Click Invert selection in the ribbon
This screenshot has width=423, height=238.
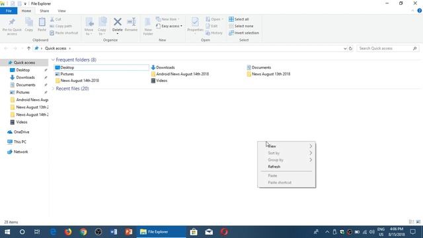tap(244, 33)
